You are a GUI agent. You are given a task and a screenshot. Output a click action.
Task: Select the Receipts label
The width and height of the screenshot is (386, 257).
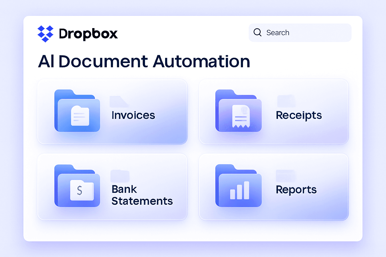(299, 116)
